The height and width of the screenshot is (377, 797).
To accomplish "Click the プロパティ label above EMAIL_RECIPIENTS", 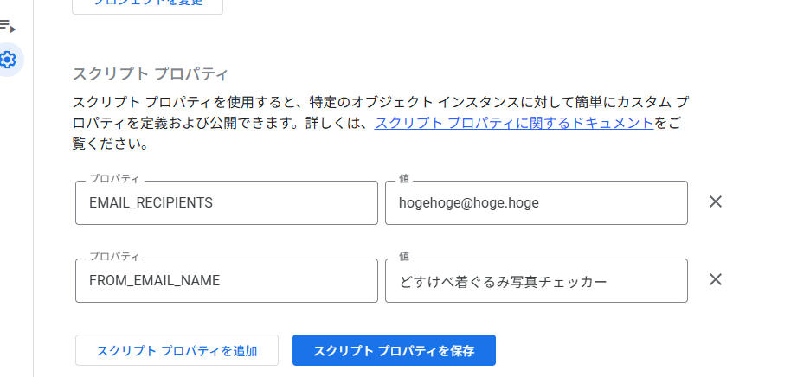I will (114, 180).
